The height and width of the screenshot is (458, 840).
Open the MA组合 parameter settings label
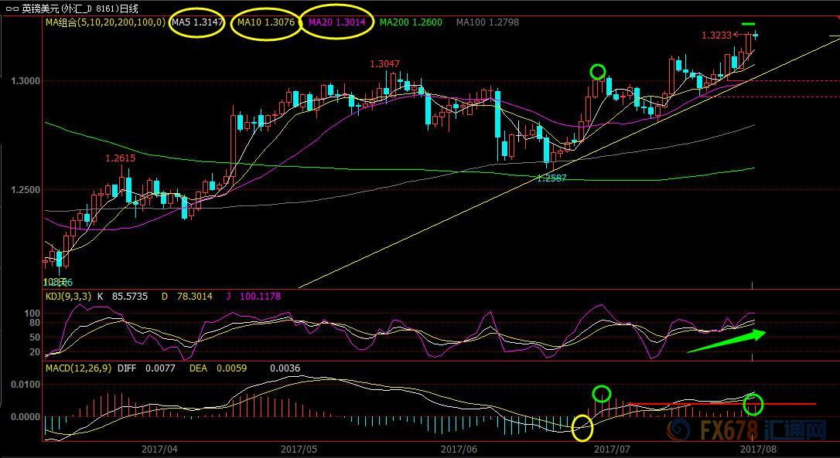point(105,22)
